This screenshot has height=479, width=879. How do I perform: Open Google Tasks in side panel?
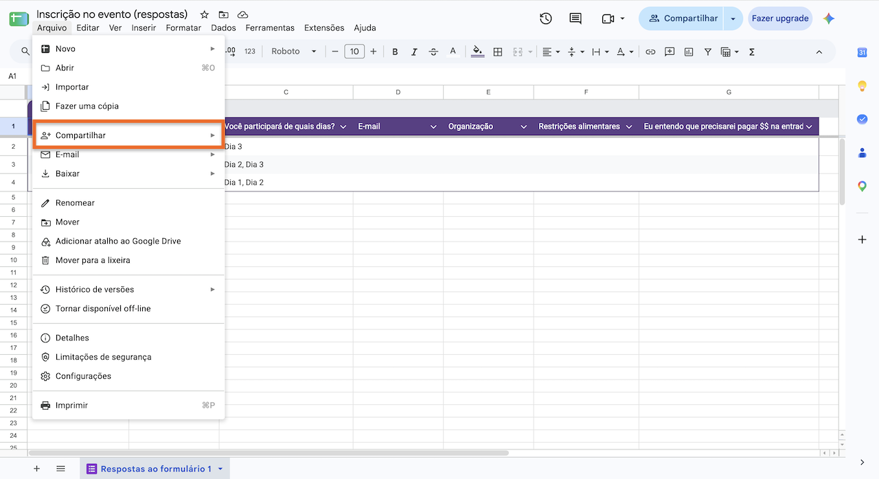(x=863, y=119)
